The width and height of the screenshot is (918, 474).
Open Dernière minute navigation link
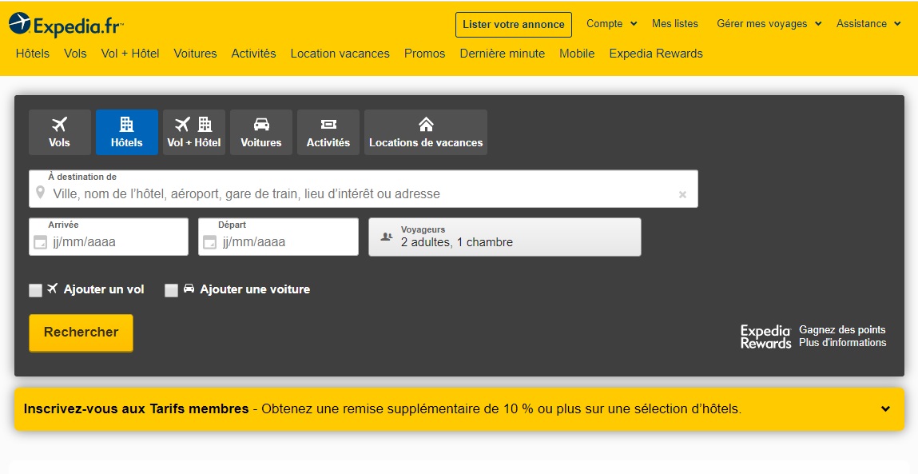[503, 54]
